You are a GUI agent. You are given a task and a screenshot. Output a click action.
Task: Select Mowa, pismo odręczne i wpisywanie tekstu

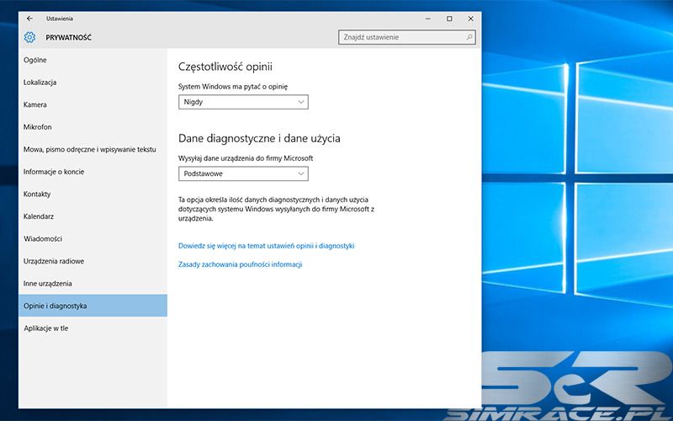click(x=90, y=149)
